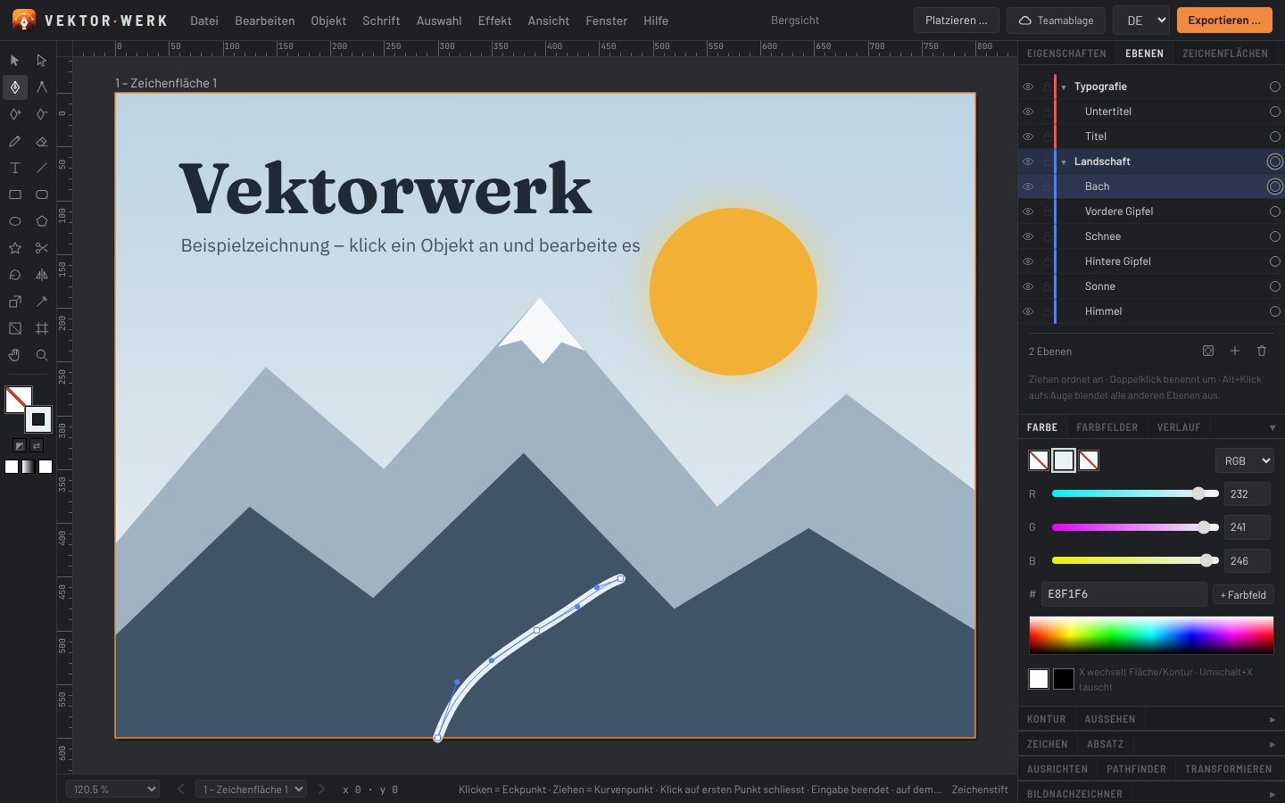
Task: Select the Zoom magnifier tool
Action: 42,355
